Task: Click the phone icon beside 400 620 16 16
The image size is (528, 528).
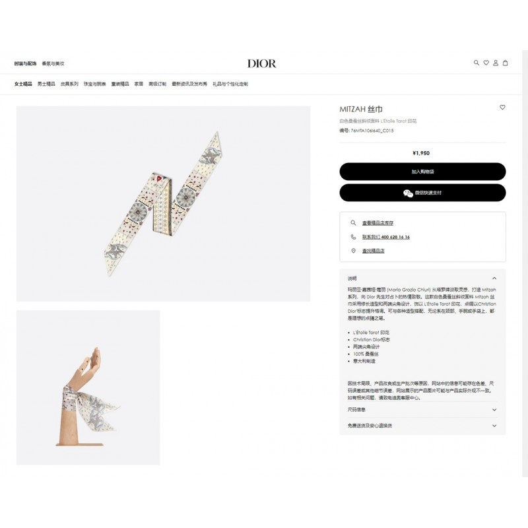Action: click(353, 237)
